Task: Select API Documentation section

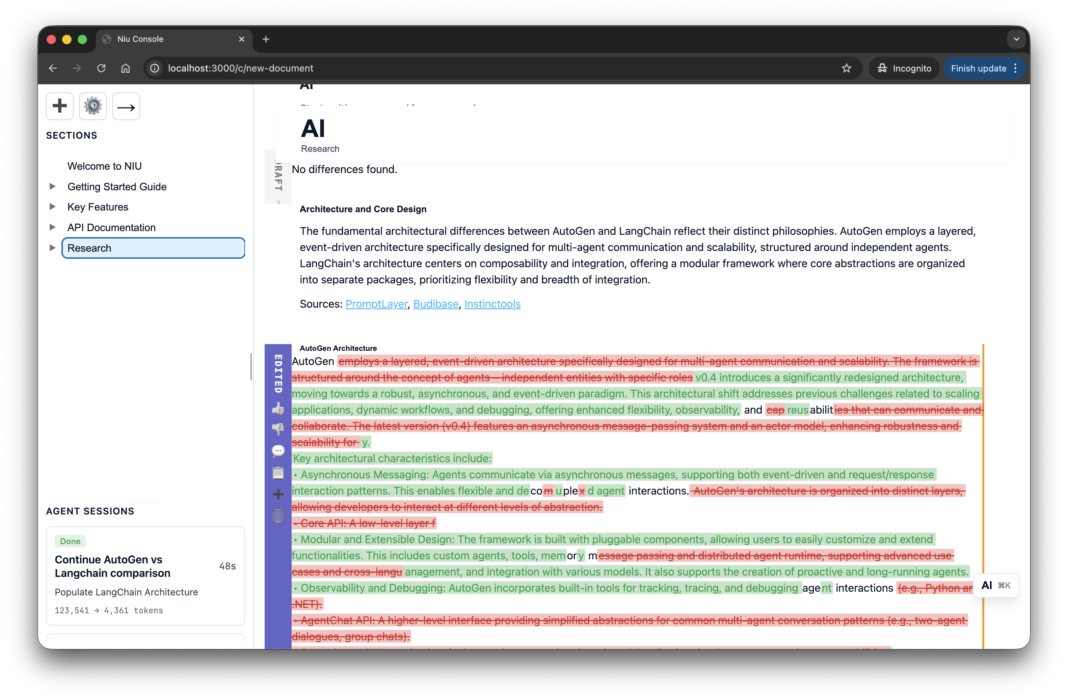Action: tap(112, 227)
